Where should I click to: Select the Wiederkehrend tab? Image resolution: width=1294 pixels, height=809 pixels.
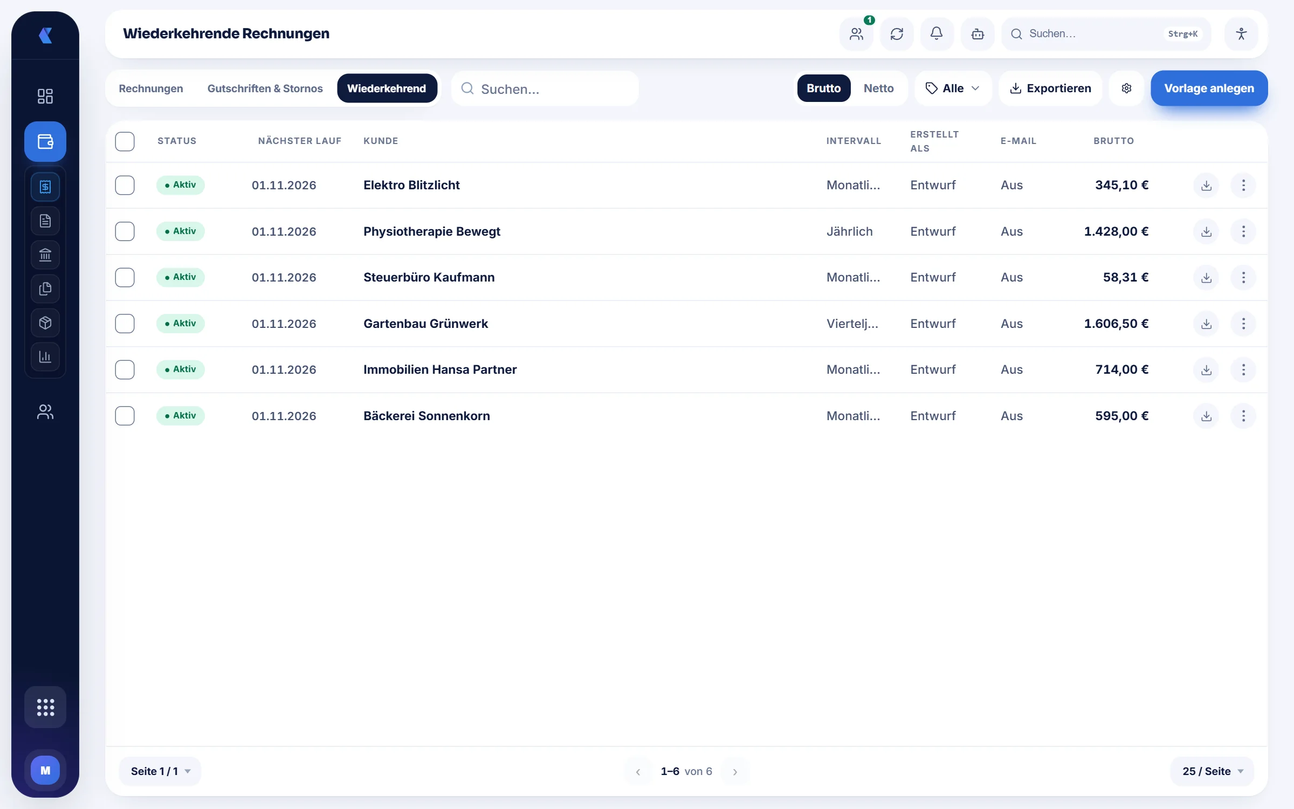(x=387, y=88)
